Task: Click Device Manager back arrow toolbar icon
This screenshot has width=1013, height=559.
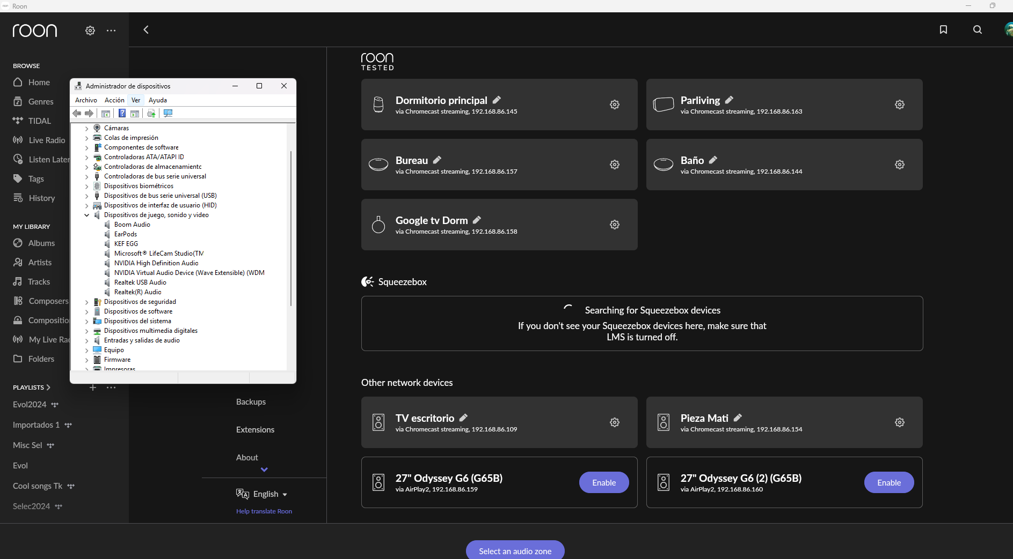Action: 77,113
